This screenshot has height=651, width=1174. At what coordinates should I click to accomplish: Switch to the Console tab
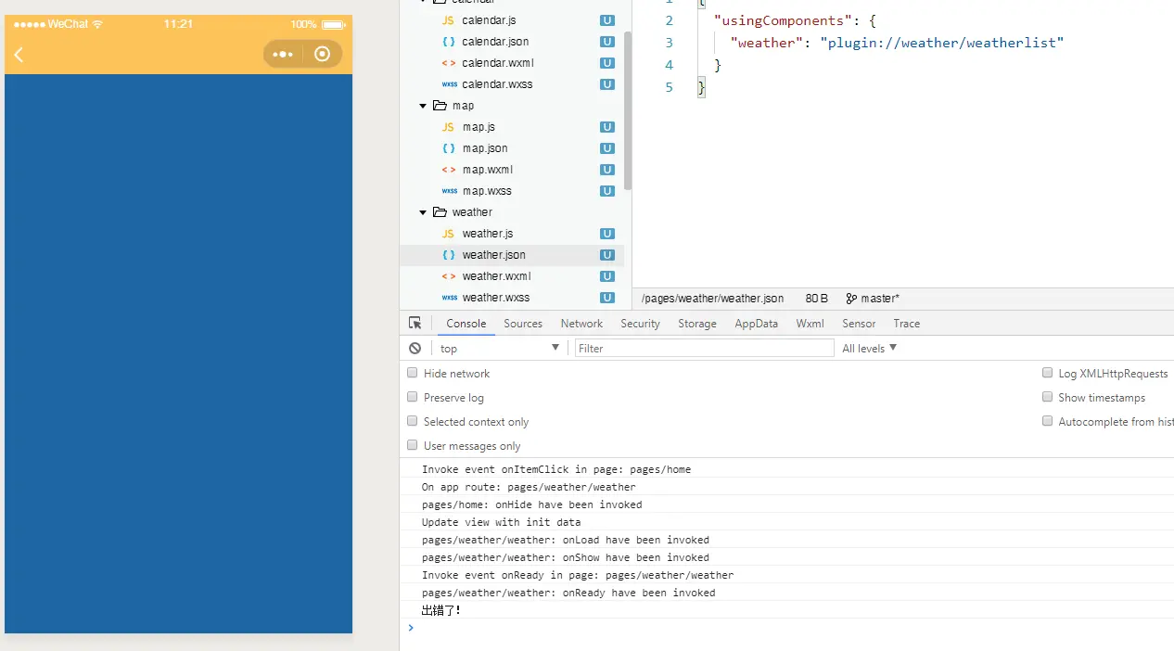(x=466, y=324)
